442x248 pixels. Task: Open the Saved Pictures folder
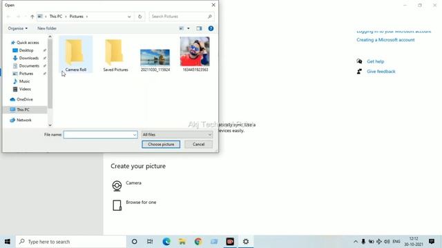pyautogui.click(x=115, y=54)
